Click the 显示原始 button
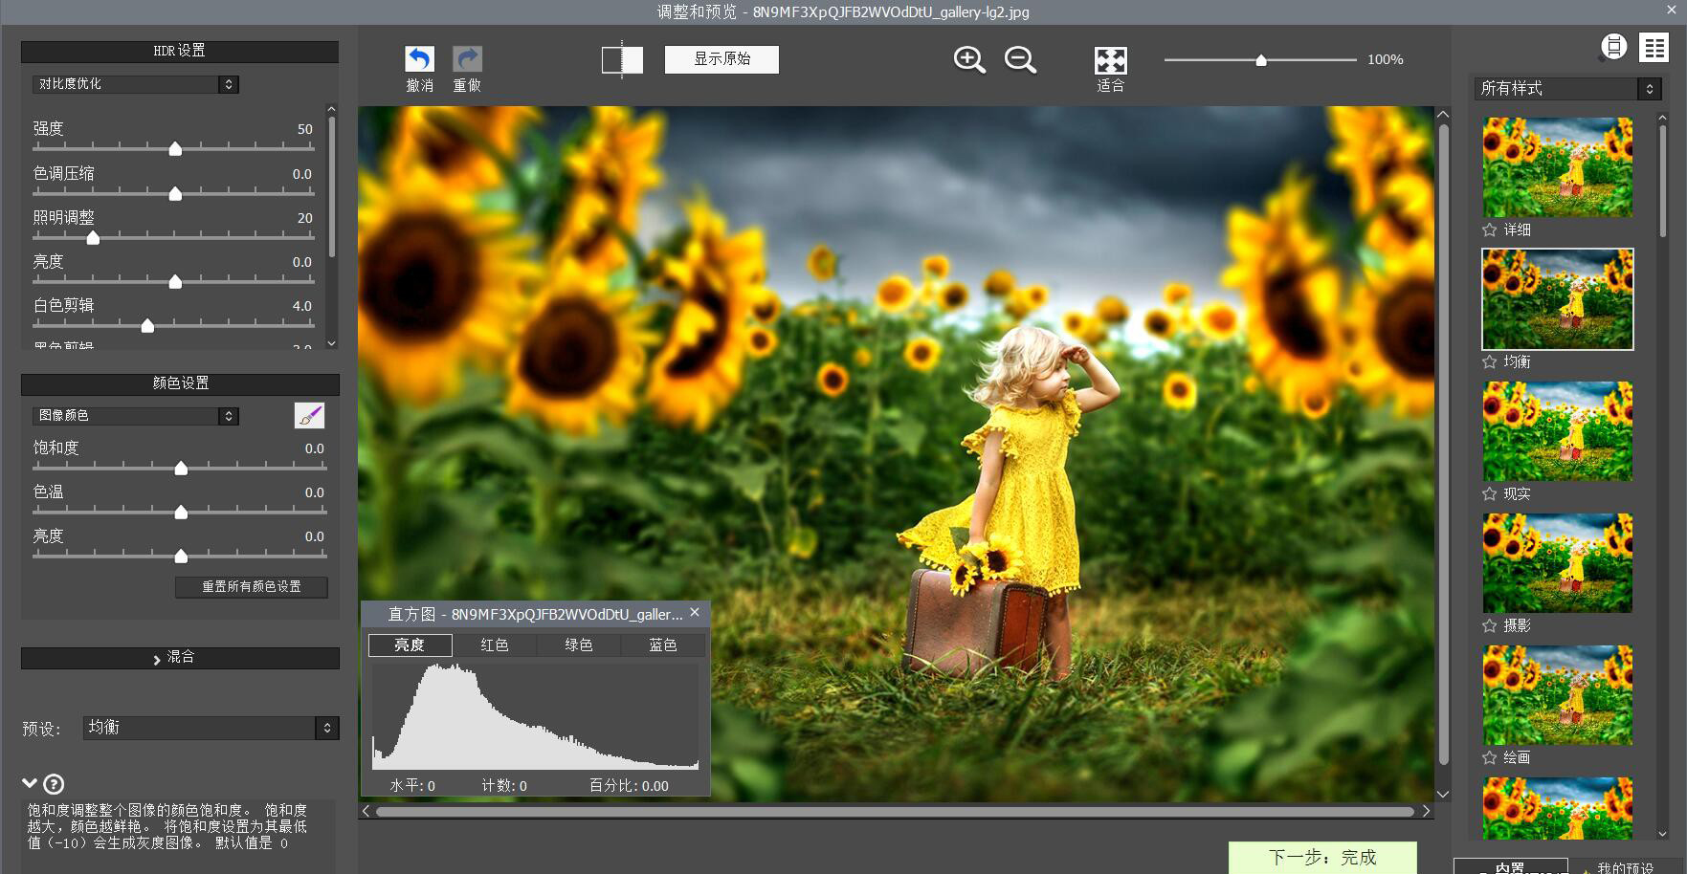The image size is (1687, 874). point(721,59)
